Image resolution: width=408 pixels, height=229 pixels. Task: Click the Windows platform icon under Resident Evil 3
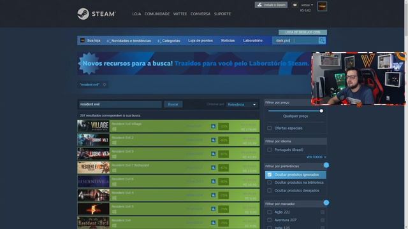pos(114,156)
